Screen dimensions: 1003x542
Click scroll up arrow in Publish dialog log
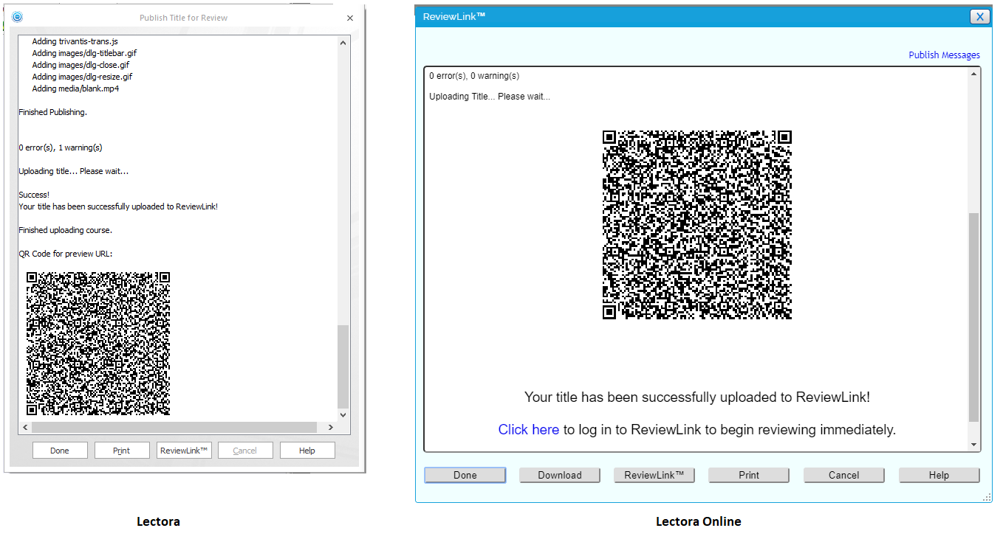click(x=343, y=43)
